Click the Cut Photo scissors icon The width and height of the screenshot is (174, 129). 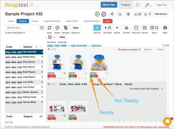point(126,28)
